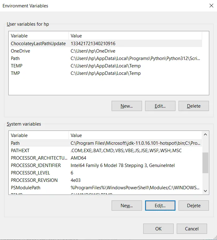Select OneDrive user variable row
The width and height of the screenshot is (217, 240).
(x=20, y=51)
